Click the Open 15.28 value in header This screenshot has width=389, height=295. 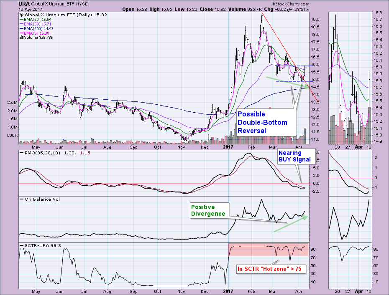click(x=134, y=10)
